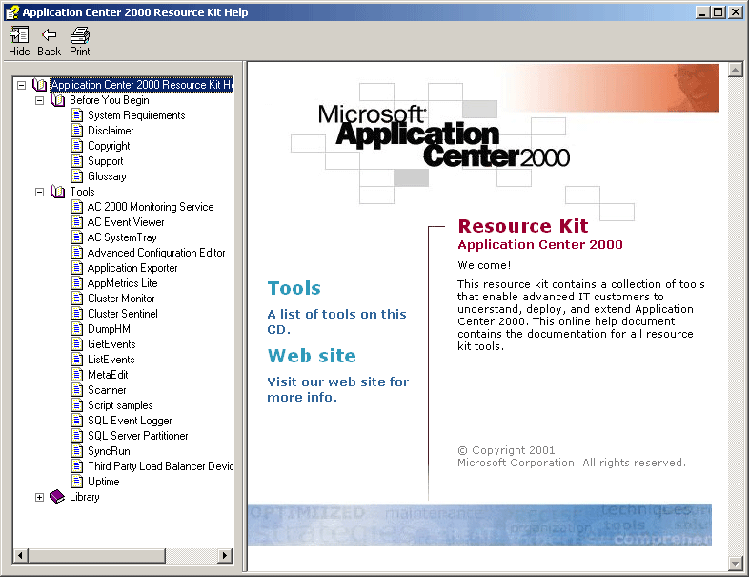Open 'Visit our web site for more info' link

pos(337,389)
